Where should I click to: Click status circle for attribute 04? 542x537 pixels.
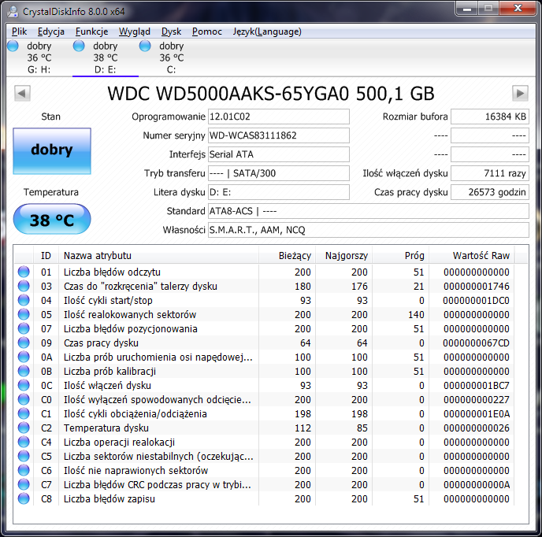[24, 300]
